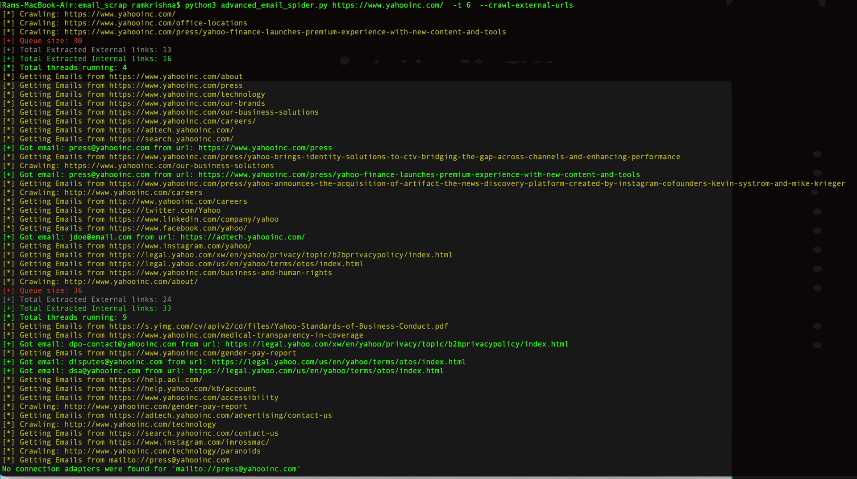Click the instagram.com/imrossmac/ line
Image resolution: width=857 pixels, height=479 pixels.
coord(136,442)
